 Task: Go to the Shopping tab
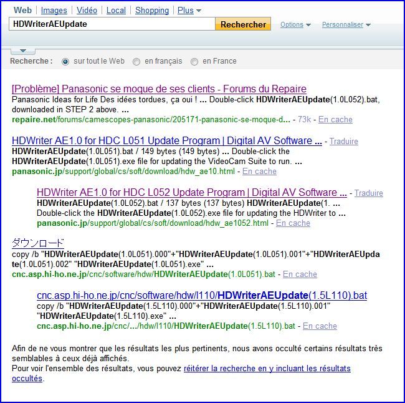click(152, 11)
